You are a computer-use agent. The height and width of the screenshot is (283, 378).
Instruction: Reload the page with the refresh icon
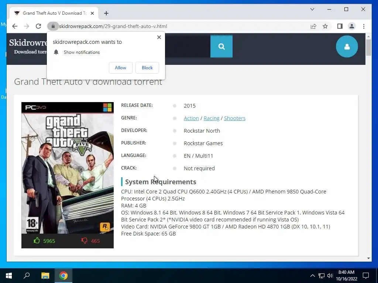point(38,26)
